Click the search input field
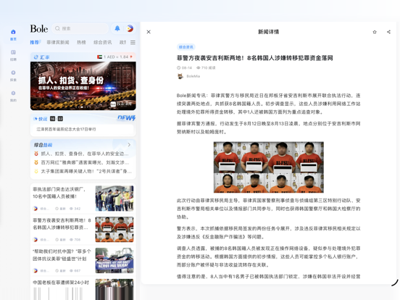Screen dimensions: 400x300 click(x=80, y=28)
